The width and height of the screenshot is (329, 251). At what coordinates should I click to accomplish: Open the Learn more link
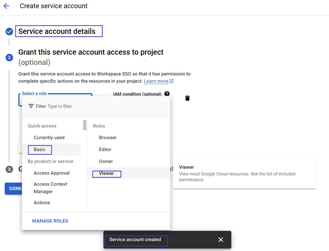tap(156, 81)
